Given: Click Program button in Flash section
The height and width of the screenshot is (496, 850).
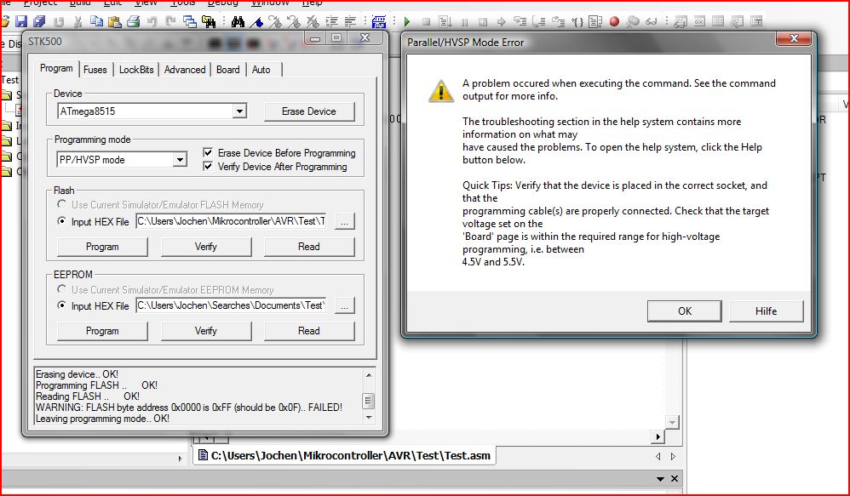Looking at the screenshot, I should pos(102,247).
